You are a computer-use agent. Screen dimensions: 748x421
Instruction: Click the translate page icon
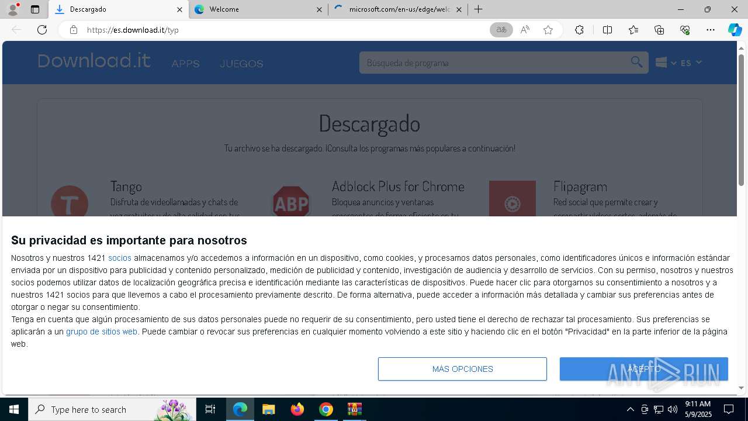[501, 30]
